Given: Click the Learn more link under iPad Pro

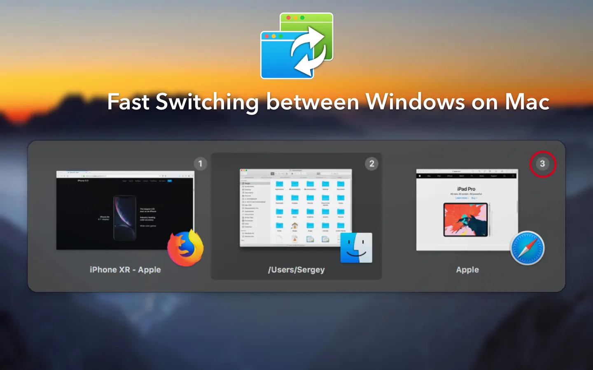Looking at the screenshot, I should [x=462, y=198].
